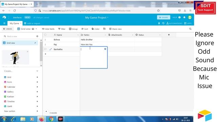
Task: Collapse the Create section chevron
Action: pyautogui.click(x=37, y=71)
